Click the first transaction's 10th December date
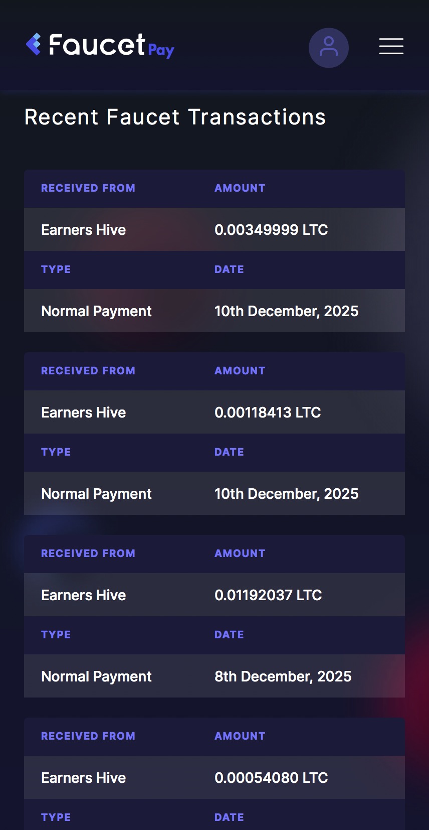The height and width of the screenshot is (830, 429). 286,311
